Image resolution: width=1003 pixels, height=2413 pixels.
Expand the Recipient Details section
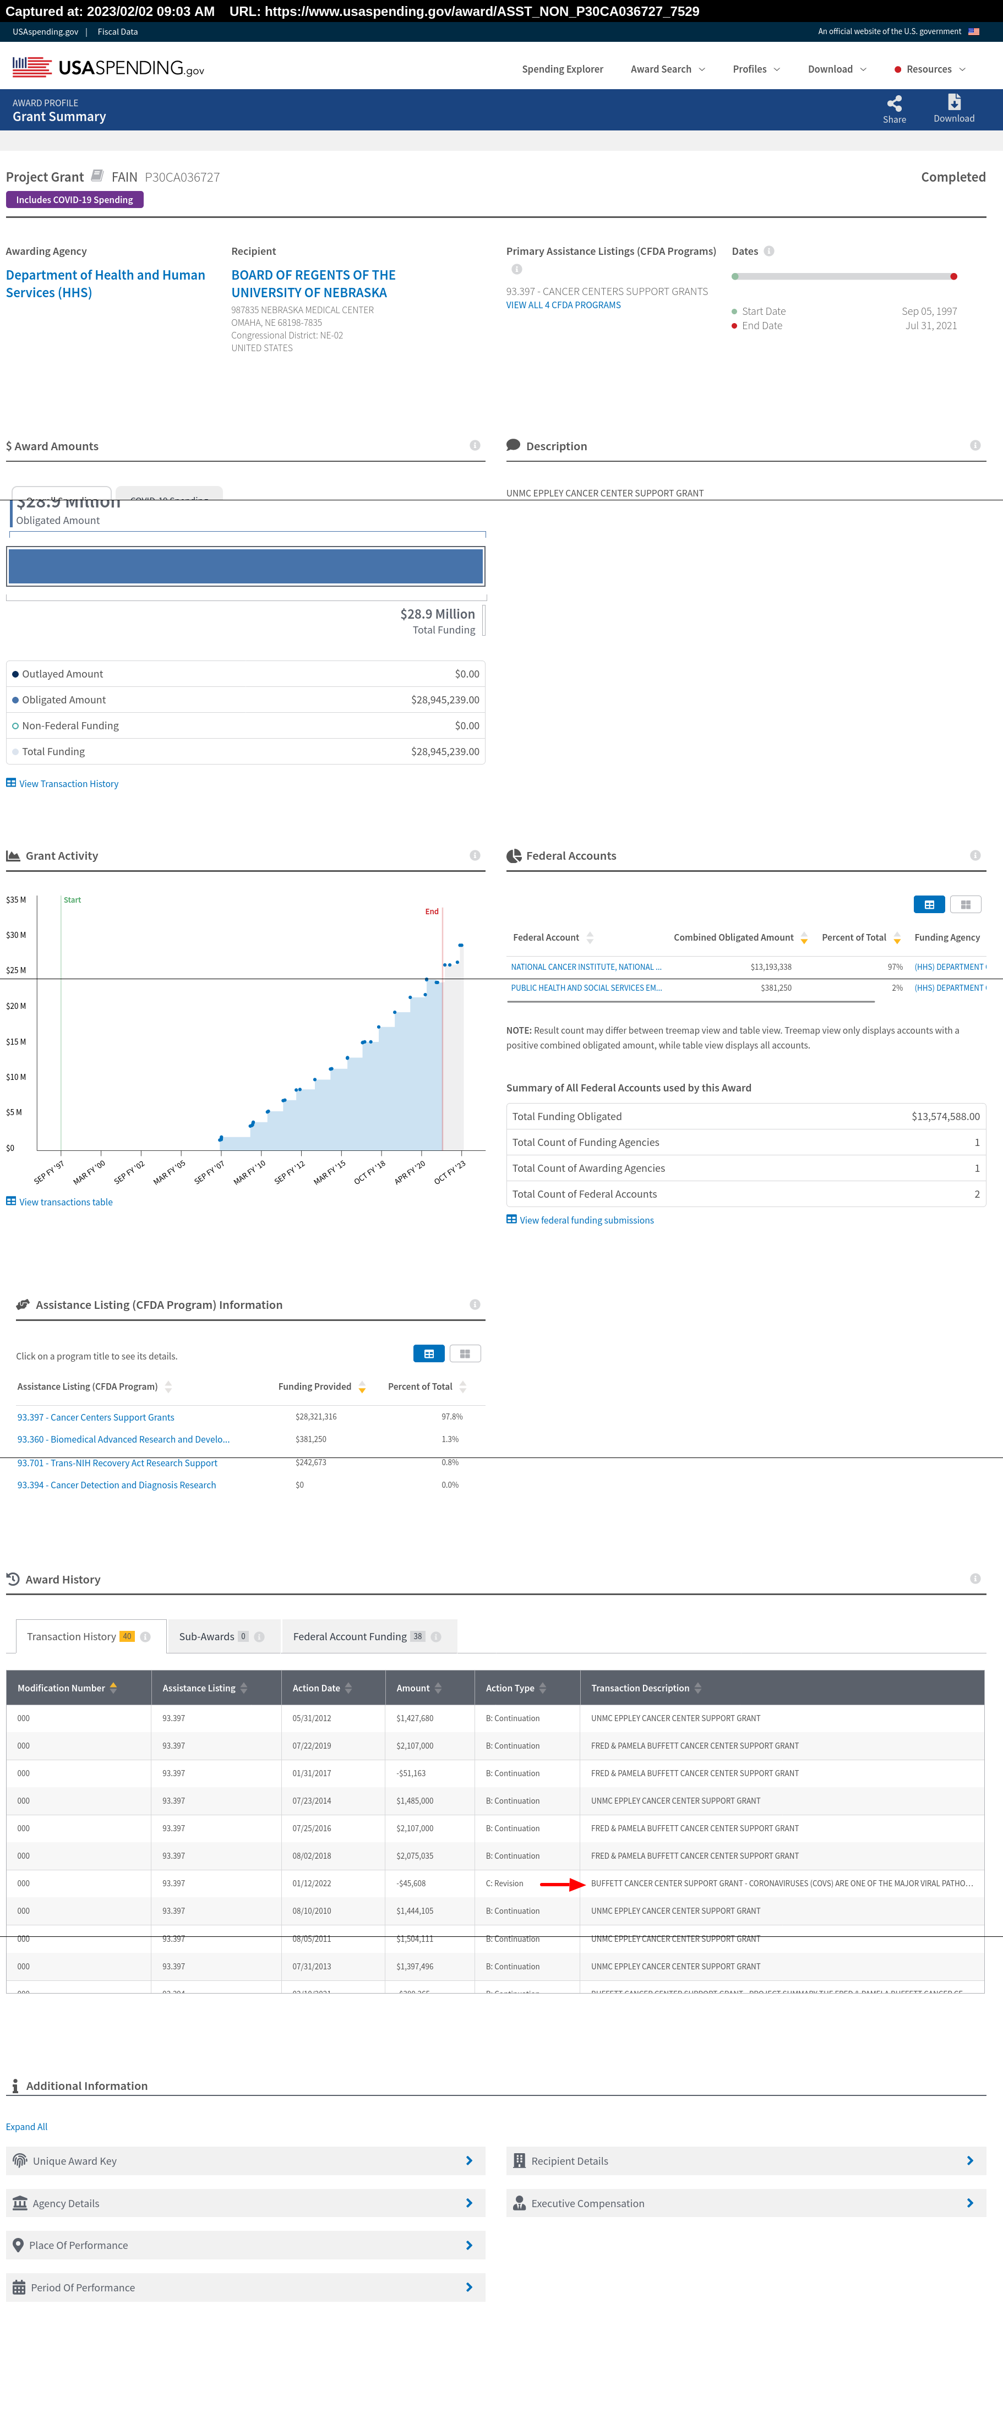[x=745, y=2161]
